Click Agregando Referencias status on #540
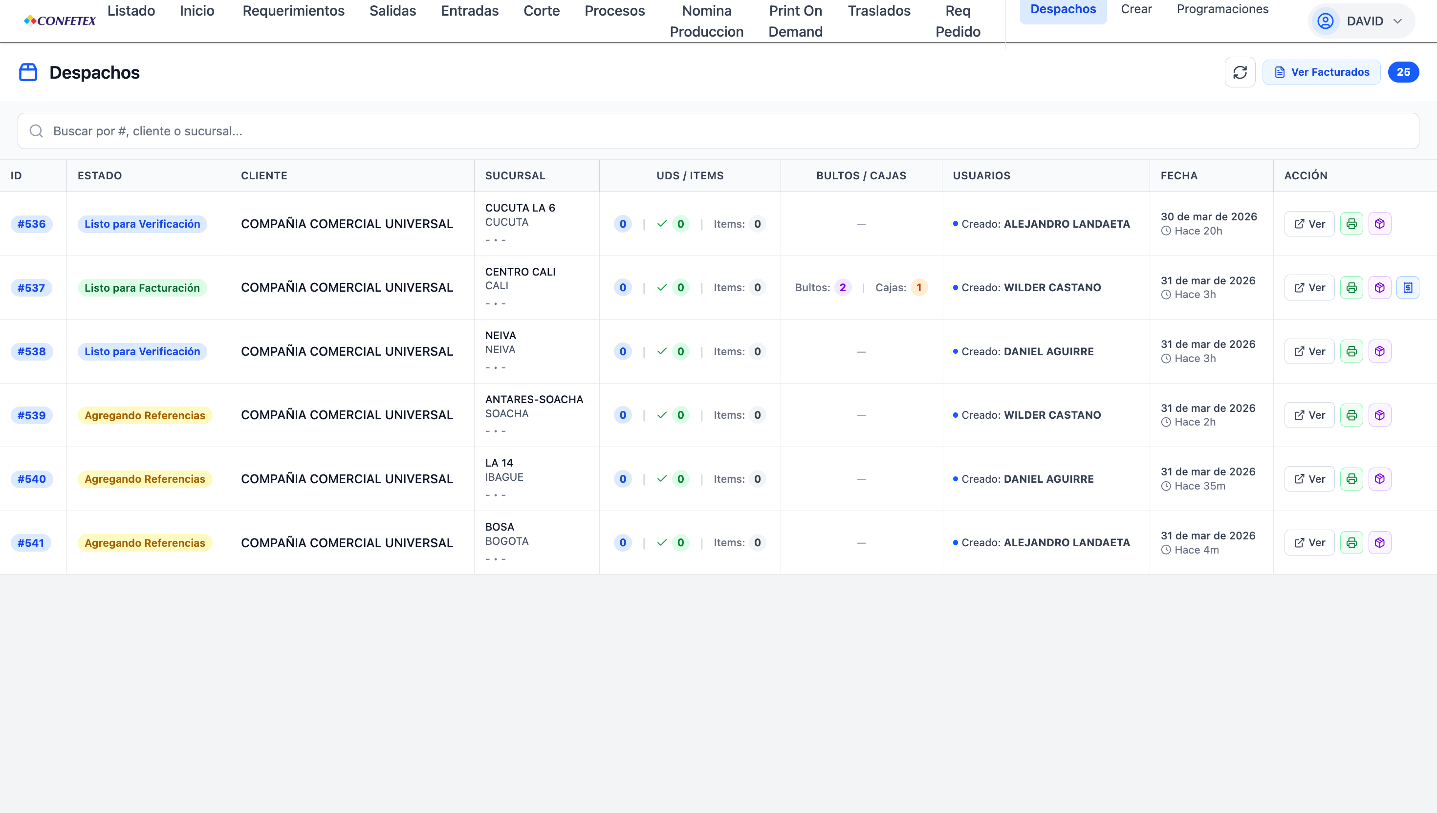The height and width of the screenshot is (813, 1437). click(145, 478)
